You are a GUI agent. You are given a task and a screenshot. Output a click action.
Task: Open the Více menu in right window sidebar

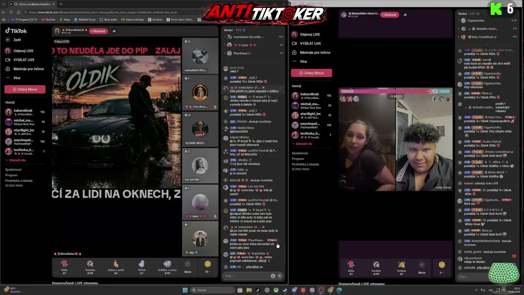click(x=299, y=61)
